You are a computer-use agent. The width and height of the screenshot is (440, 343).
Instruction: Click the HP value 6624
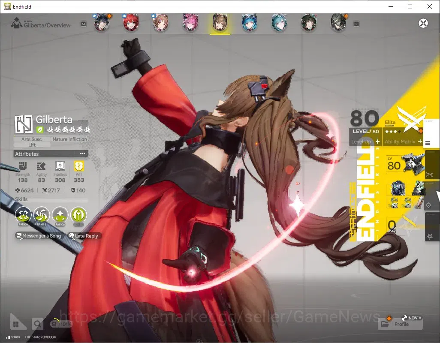click(24, 190)
